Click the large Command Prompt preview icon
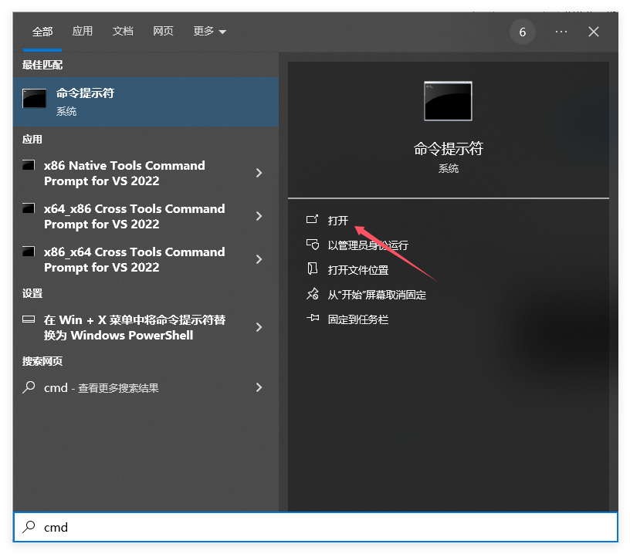The width and height of the screenshot is (630, 554). (448, 101)
